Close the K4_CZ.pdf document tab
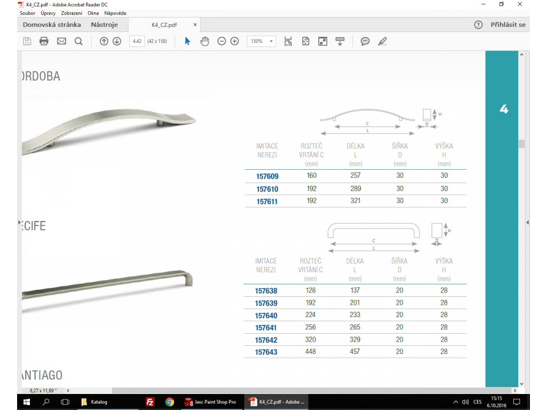This screenshot has height=410, width=547. [195, 25]
